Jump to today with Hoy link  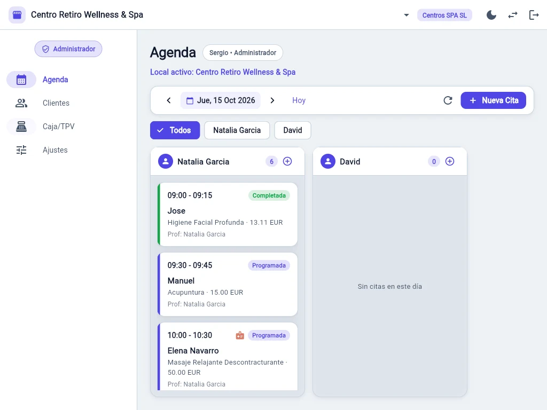point(299,100)
